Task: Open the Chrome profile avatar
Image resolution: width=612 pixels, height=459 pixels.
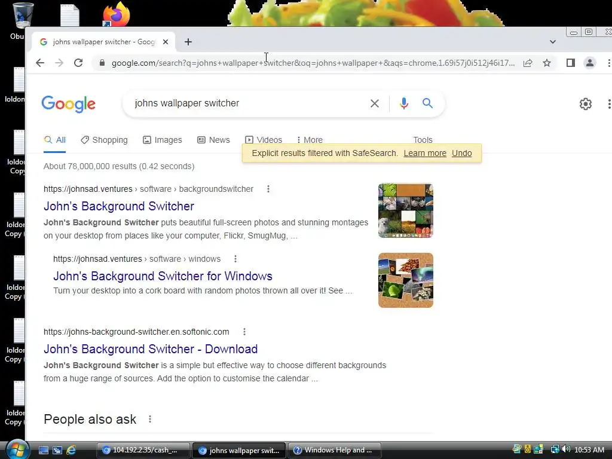Action: (x=590, y=63)
